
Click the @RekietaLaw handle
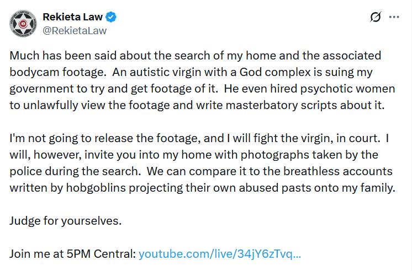74,30
